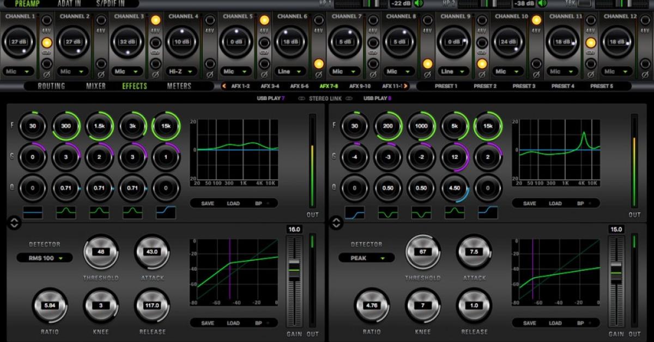Load PRESET 5

601,86
